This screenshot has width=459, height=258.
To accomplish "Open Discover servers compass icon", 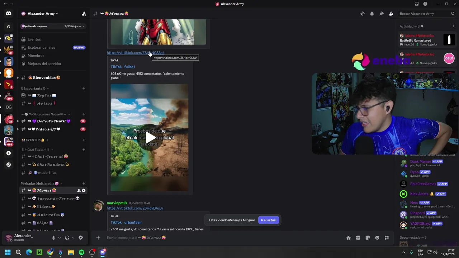I will 9,164.
